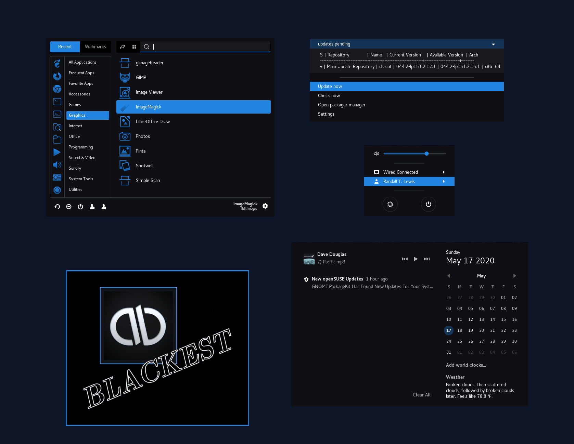The height and width of the screenshot is (444, 574).
Task: Open Chrome from the menu sidebar
Action: point(57,89)
